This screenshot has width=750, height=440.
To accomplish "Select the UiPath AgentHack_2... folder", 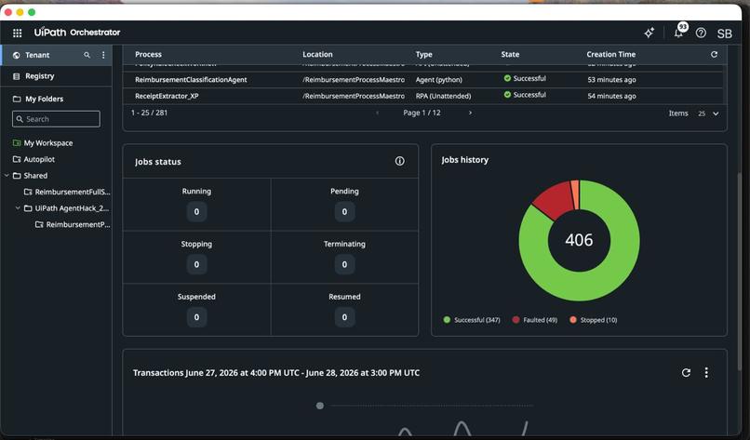I will pyautogui.click(x=72, y=208).
